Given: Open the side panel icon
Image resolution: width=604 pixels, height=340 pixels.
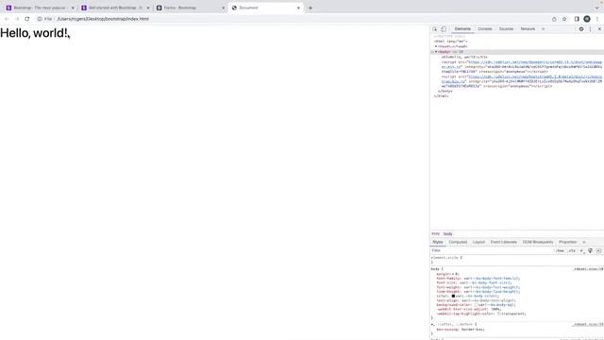Looking at the screenshot, I should click(577, 19).
